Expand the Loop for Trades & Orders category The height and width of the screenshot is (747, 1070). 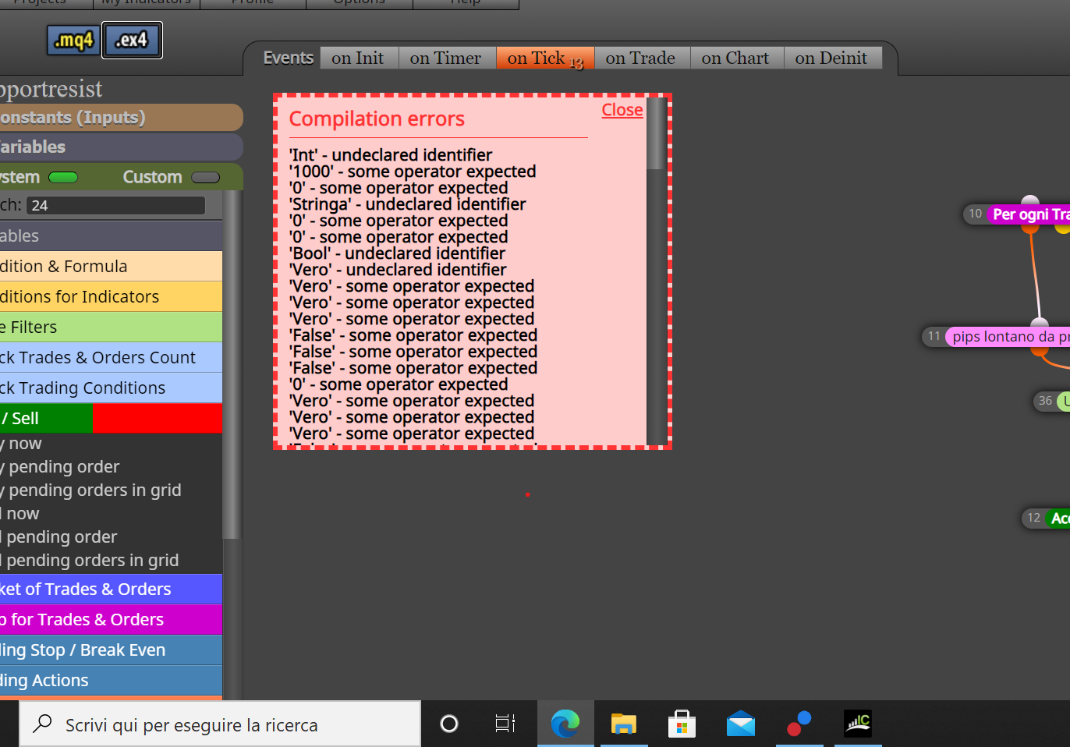tap(111, 619)
